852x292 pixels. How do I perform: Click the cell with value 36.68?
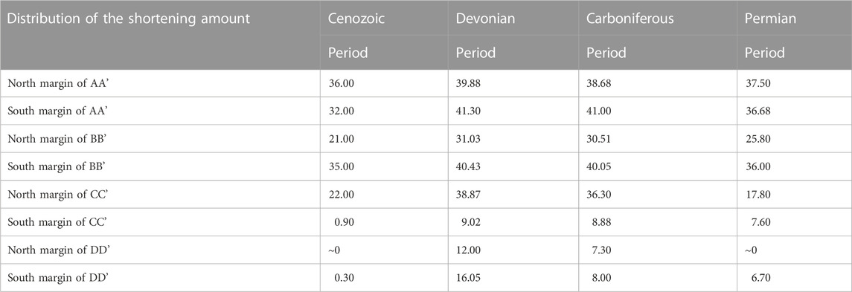click(x=757, y=111)
